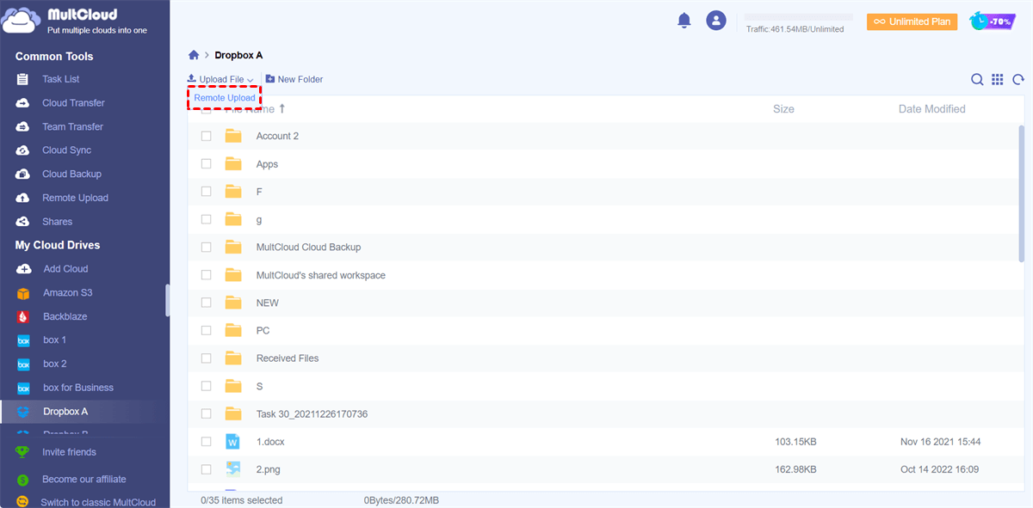Select box for Business drive icon

[x=23, y=388]
